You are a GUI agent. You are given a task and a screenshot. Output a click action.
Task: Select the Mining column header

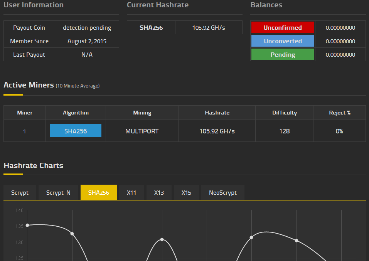(142, 113)
